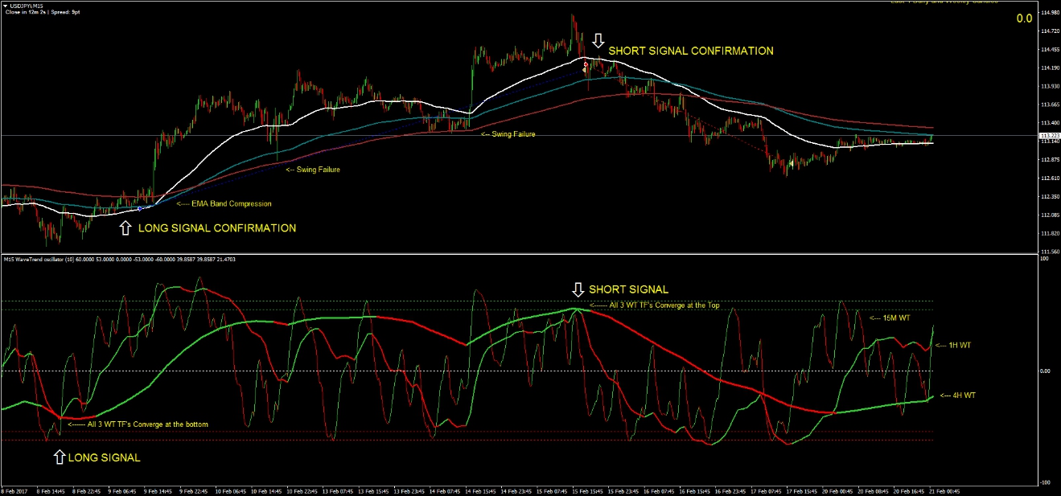The image size is (1061, 496).
Task: Click the '20 Feb 00:45' time axis label
Action: (837, 490)
